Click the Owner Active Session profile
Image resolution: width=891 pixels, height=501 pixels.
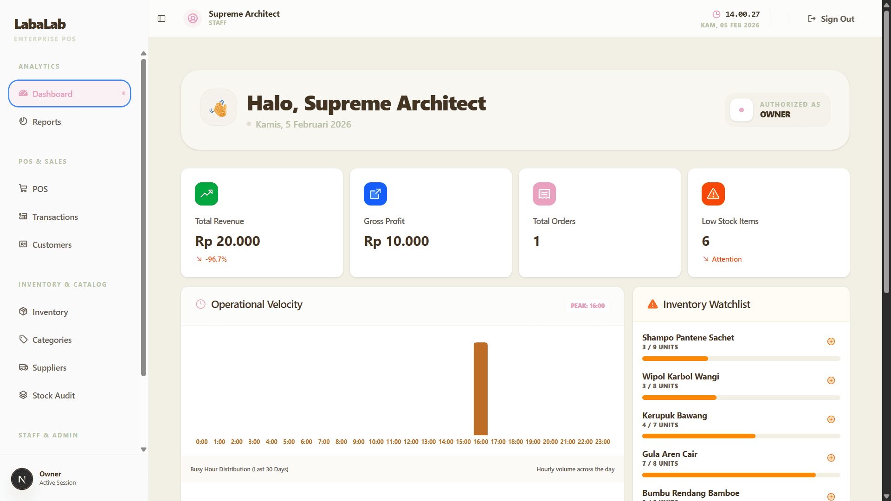point(70,479)
